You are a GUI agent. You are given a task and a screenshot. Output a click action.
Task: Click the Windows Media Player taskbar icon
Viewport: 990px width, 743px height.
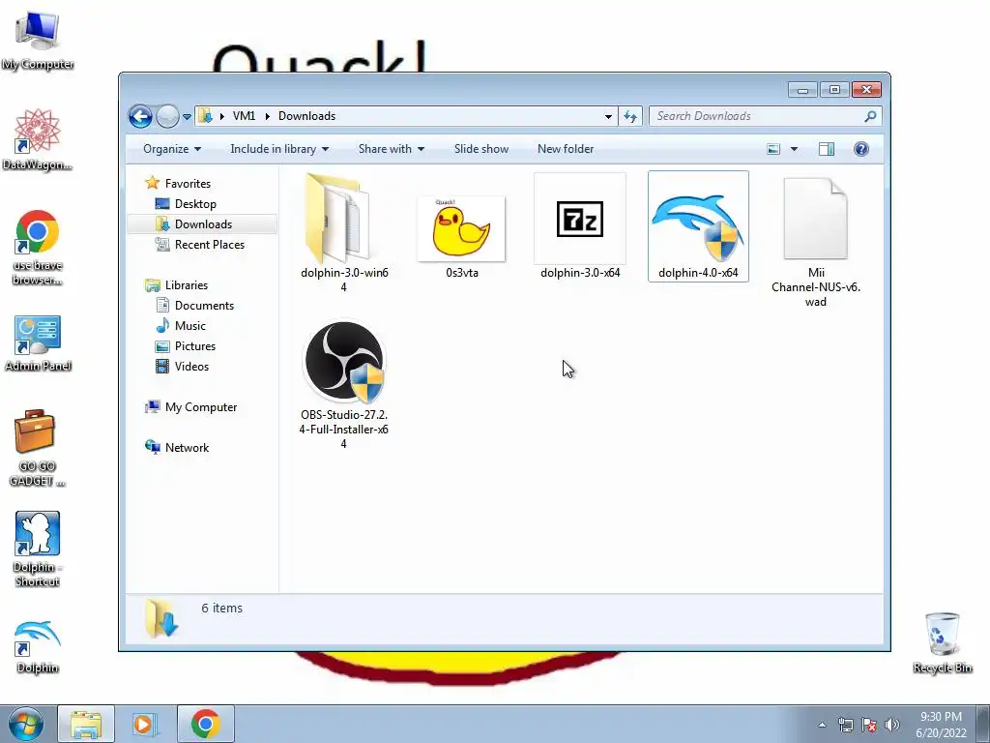coord(145,724)
